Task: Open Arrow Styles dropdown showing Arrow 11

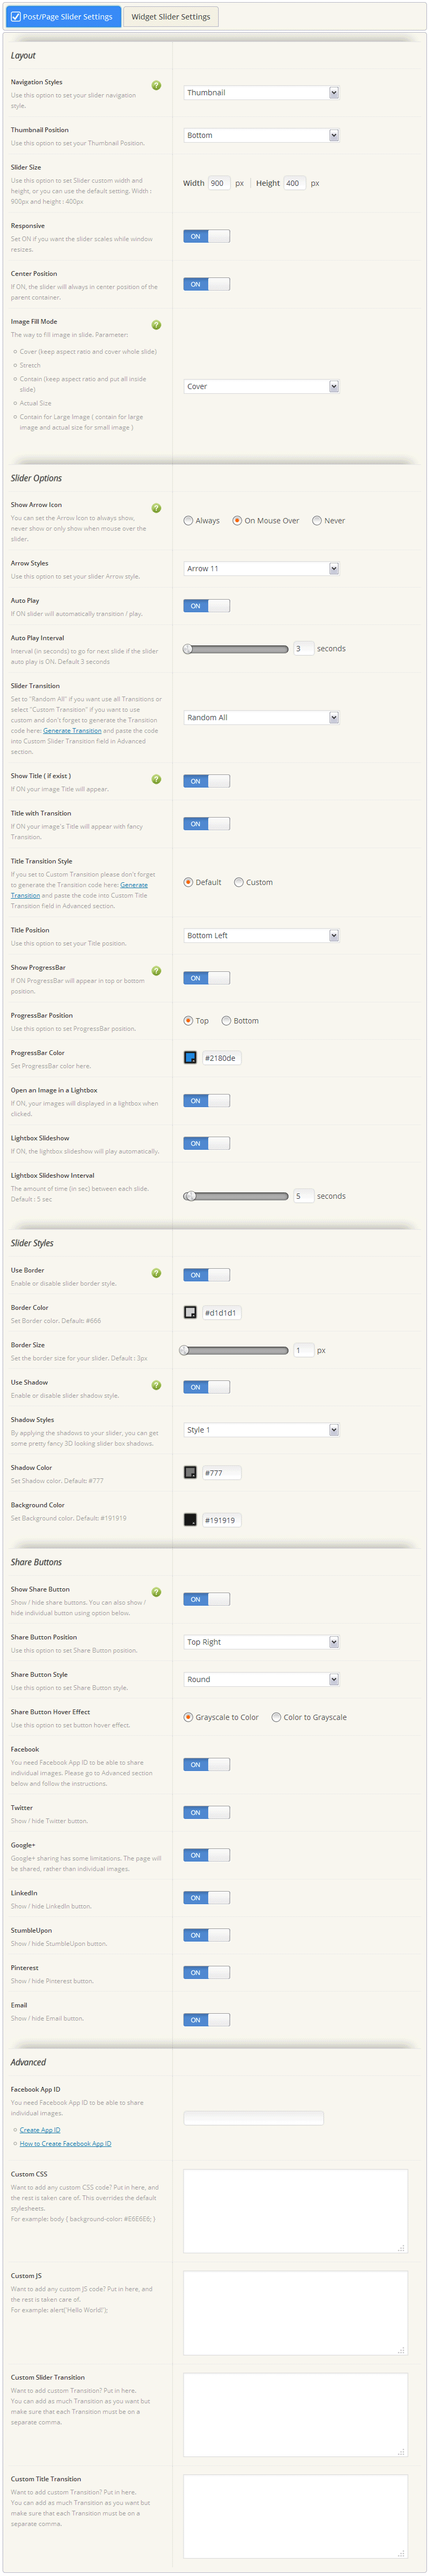Action: pyautogui.click(x=261, y=568)
